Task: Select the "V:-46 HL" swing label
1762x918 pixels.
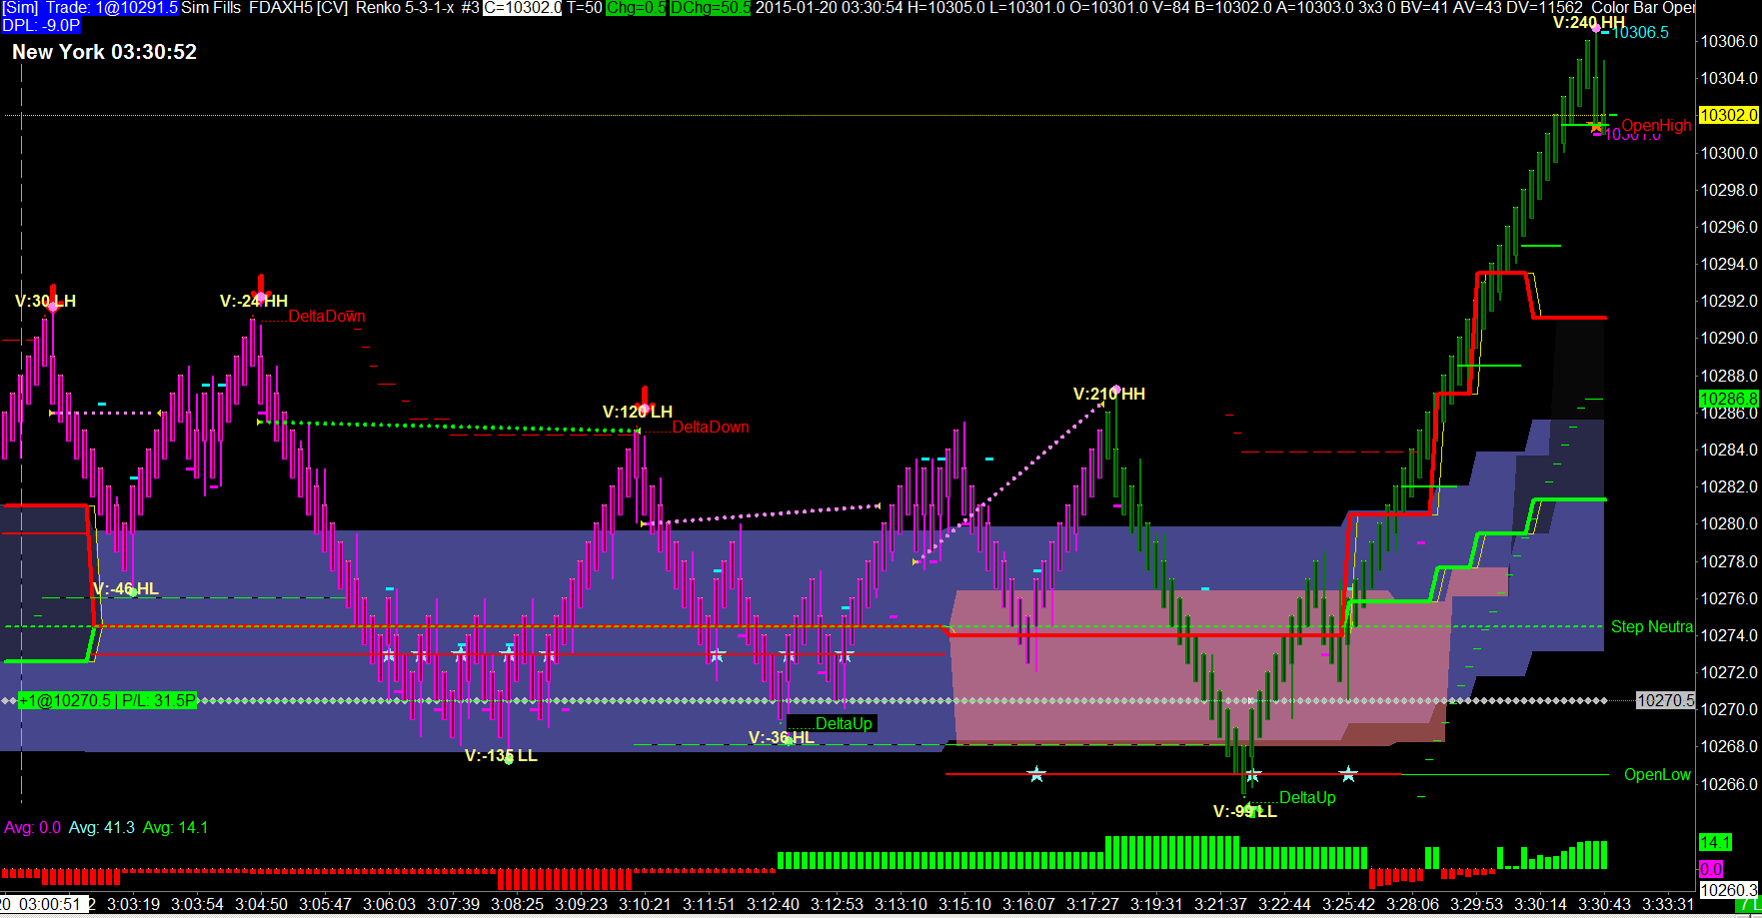Action: click(126, 588)
